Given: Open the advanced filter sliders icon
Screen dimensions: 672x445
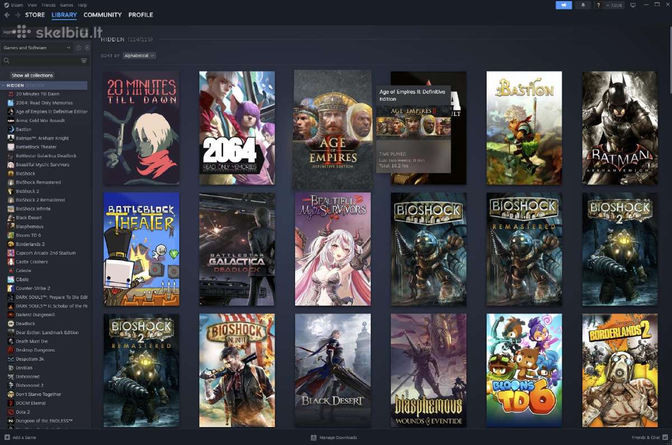Looking at the screenshot, I should click(84, 61).
